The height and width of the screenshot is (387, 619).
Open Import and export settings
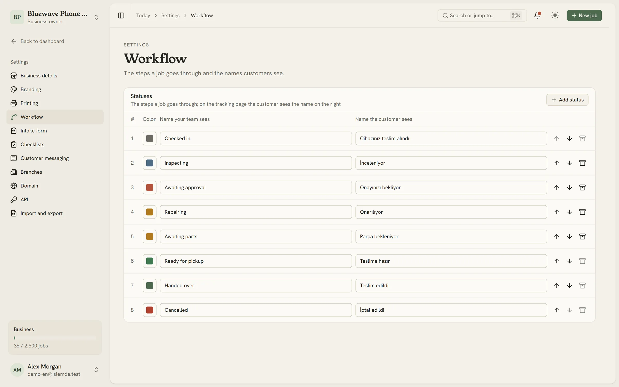click(55, 213)
